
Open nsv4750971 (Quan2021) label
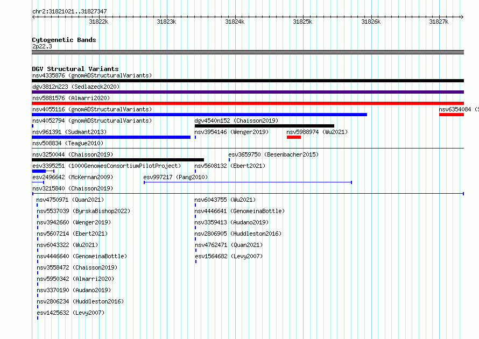pos(71,200)
